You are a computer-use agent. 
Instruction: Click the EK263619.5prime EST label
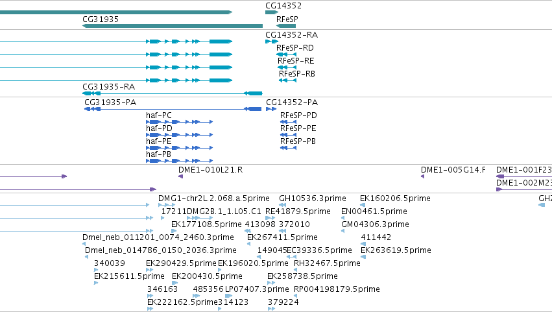(x=396, y=251)
